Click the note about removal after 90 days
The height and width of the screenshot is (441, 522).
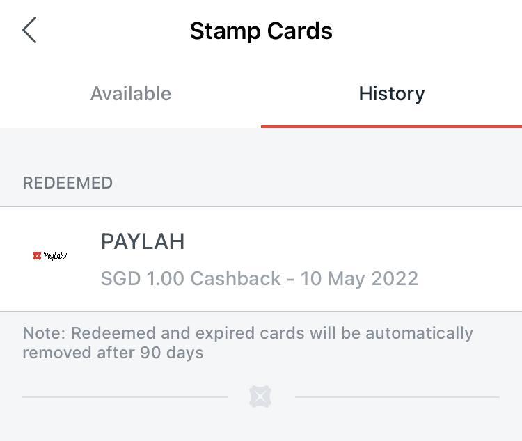[x=248, y=343]
